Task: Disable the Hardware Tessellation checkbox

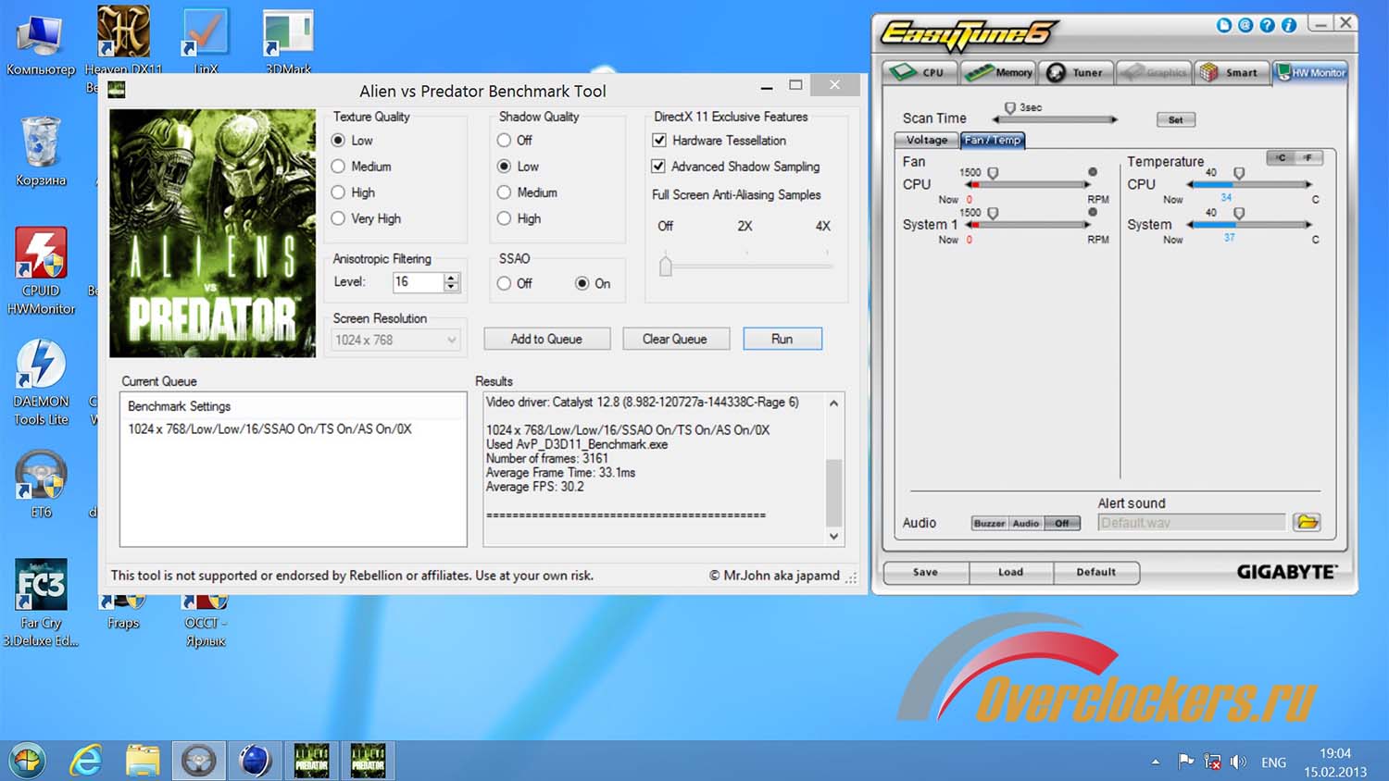Action: [x=659, y=141]
